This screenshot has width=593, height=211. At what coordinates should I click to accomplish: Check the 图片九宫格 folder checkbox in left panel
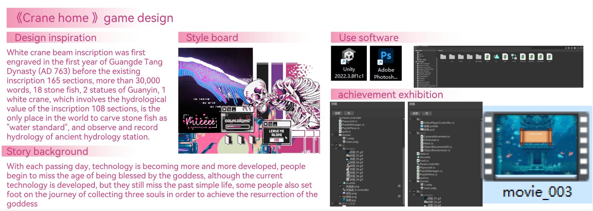pos(336,203)
